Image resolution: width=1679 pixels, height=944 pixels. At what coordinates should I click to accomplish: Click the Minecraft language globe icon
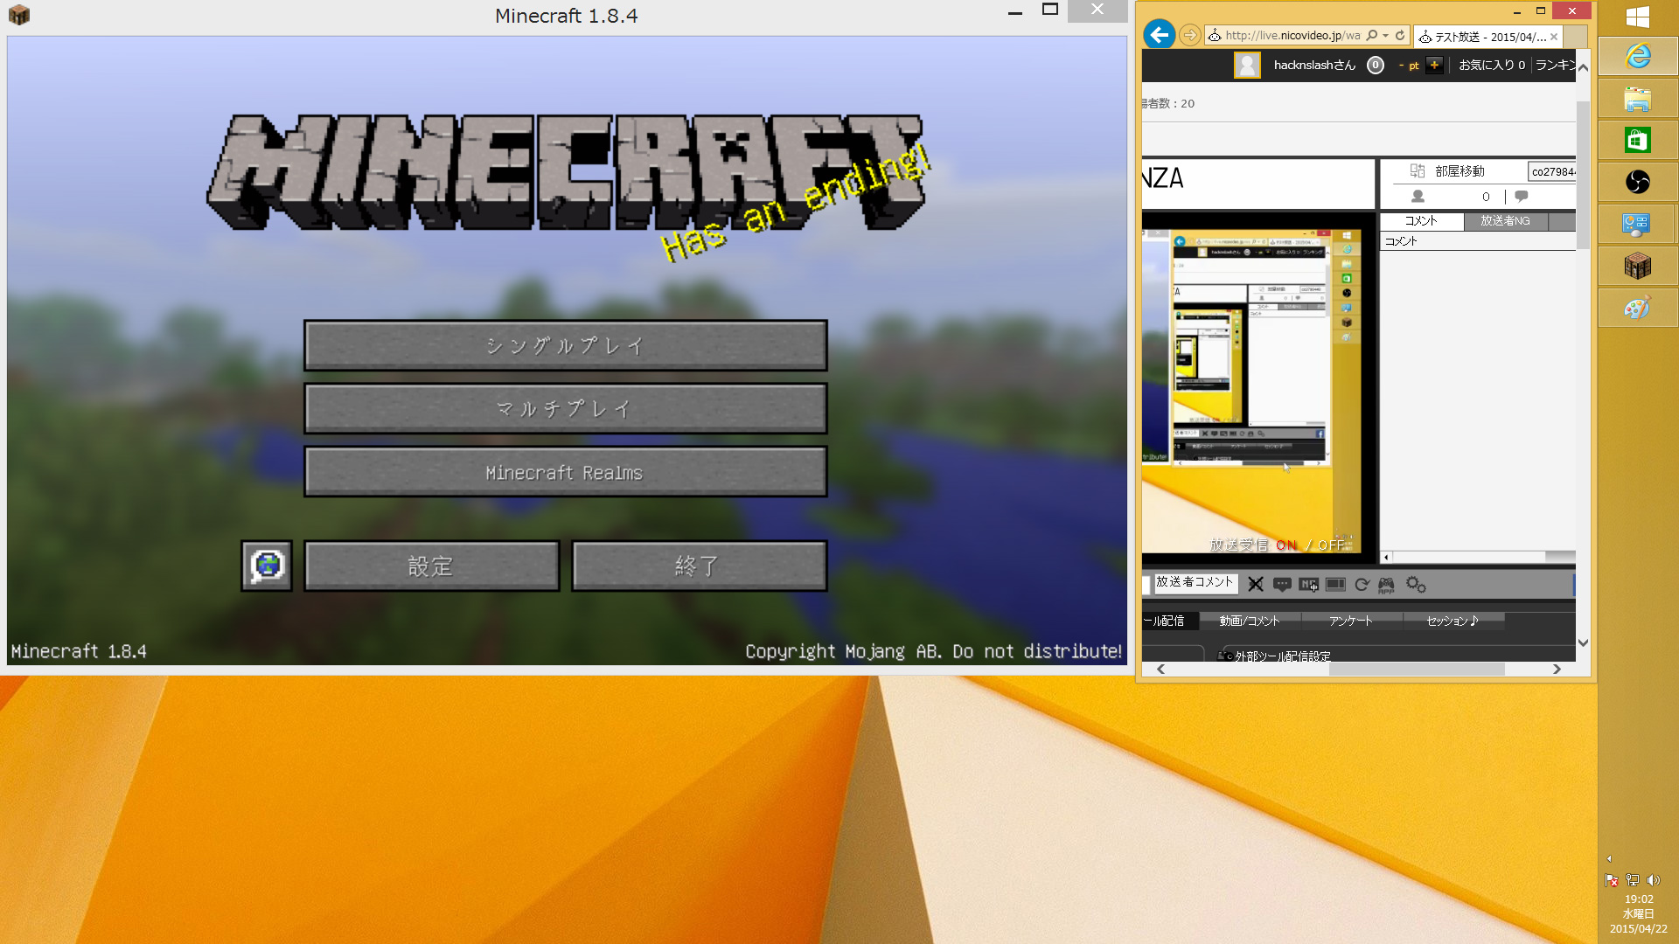point(267,566)
